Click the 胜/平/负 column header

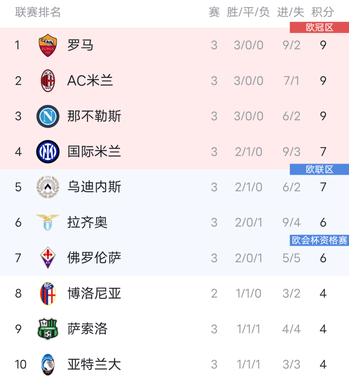click(x=248, y=12)
